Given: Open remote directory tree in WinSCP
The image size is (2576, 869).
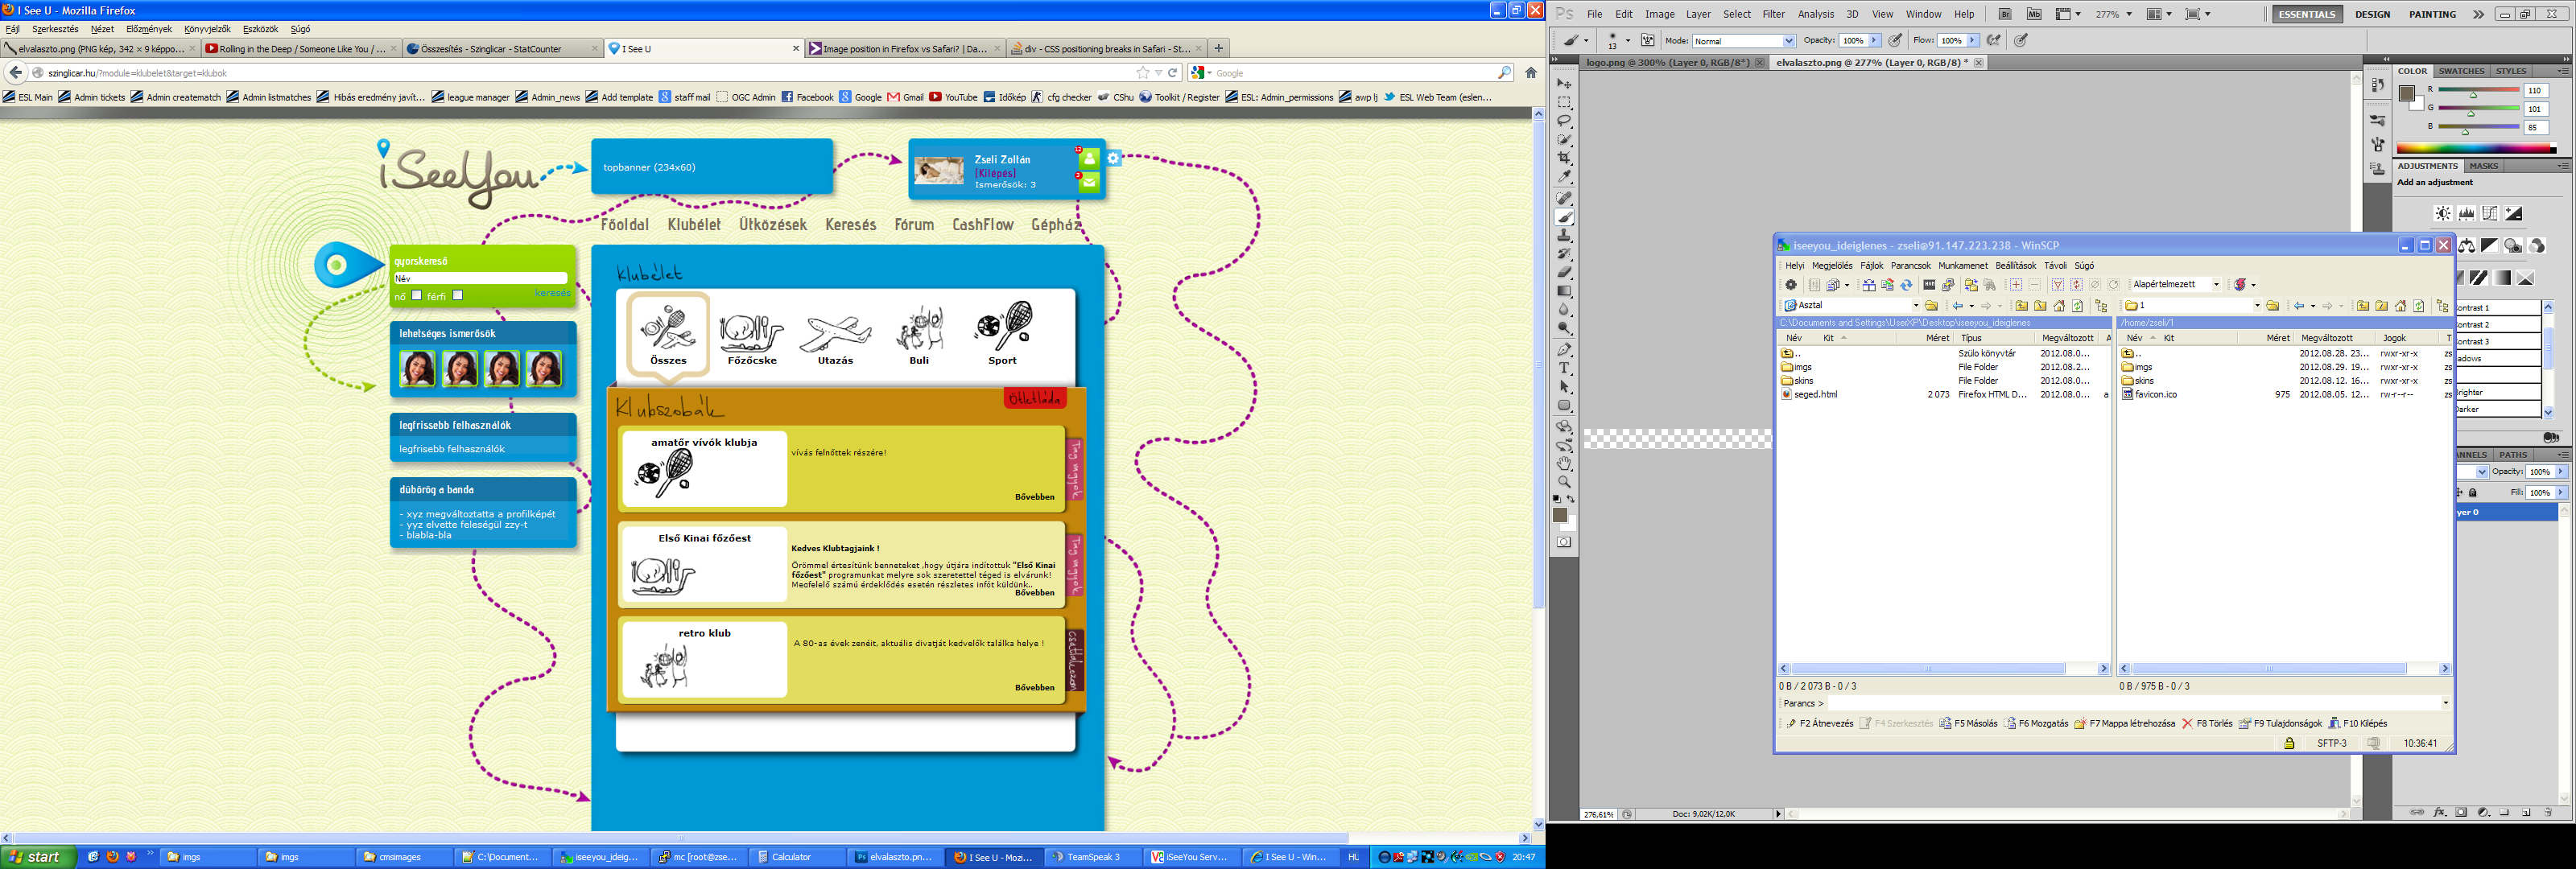Looking at the screenshot, I should (x=2442, y=306).
